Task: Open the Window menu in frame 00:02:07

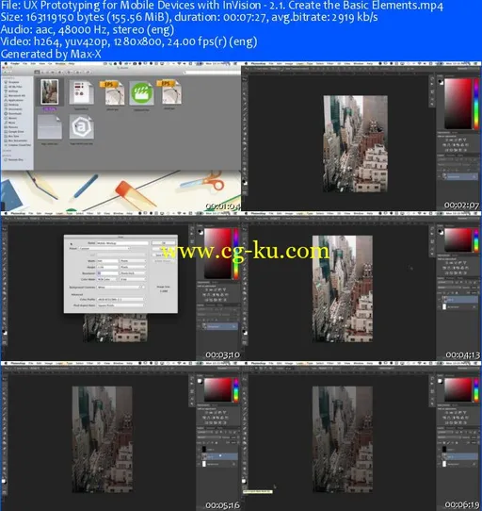Action: tap(358, 64)
